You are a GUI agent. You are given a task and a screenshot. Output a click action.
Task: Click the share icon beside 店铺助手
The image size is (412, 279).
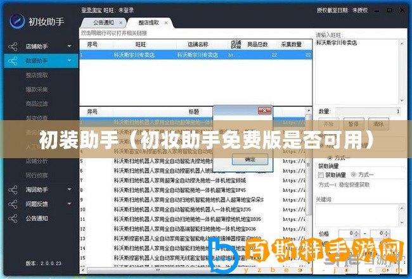click(x=13, y=47)
